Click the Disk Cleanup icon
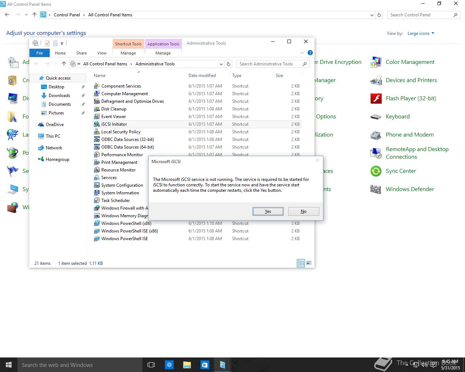This screenshot has width=465, height=372. pyautogui.click(x=97, y=109)
